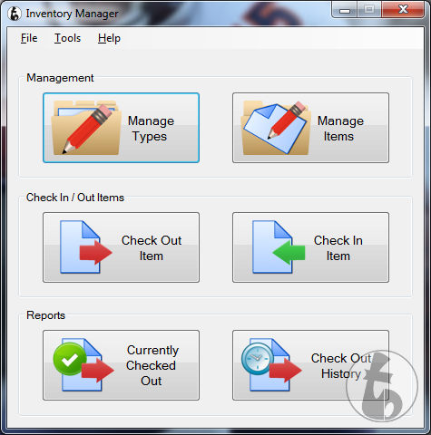The height and width of the screenshot is (435, 431).
Task: Click the Inventory Manager title bar text
Action: pos(72,14)
